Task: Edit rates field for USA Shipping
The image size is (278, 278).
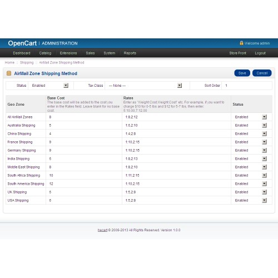Action: 176,200
